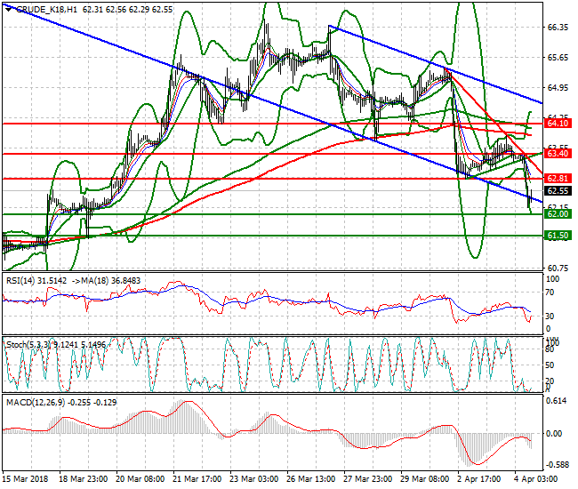Click the ->MA(18) 36.8483 RSI average label
This screenshot has width=578, height=489.
coord(106,281)
